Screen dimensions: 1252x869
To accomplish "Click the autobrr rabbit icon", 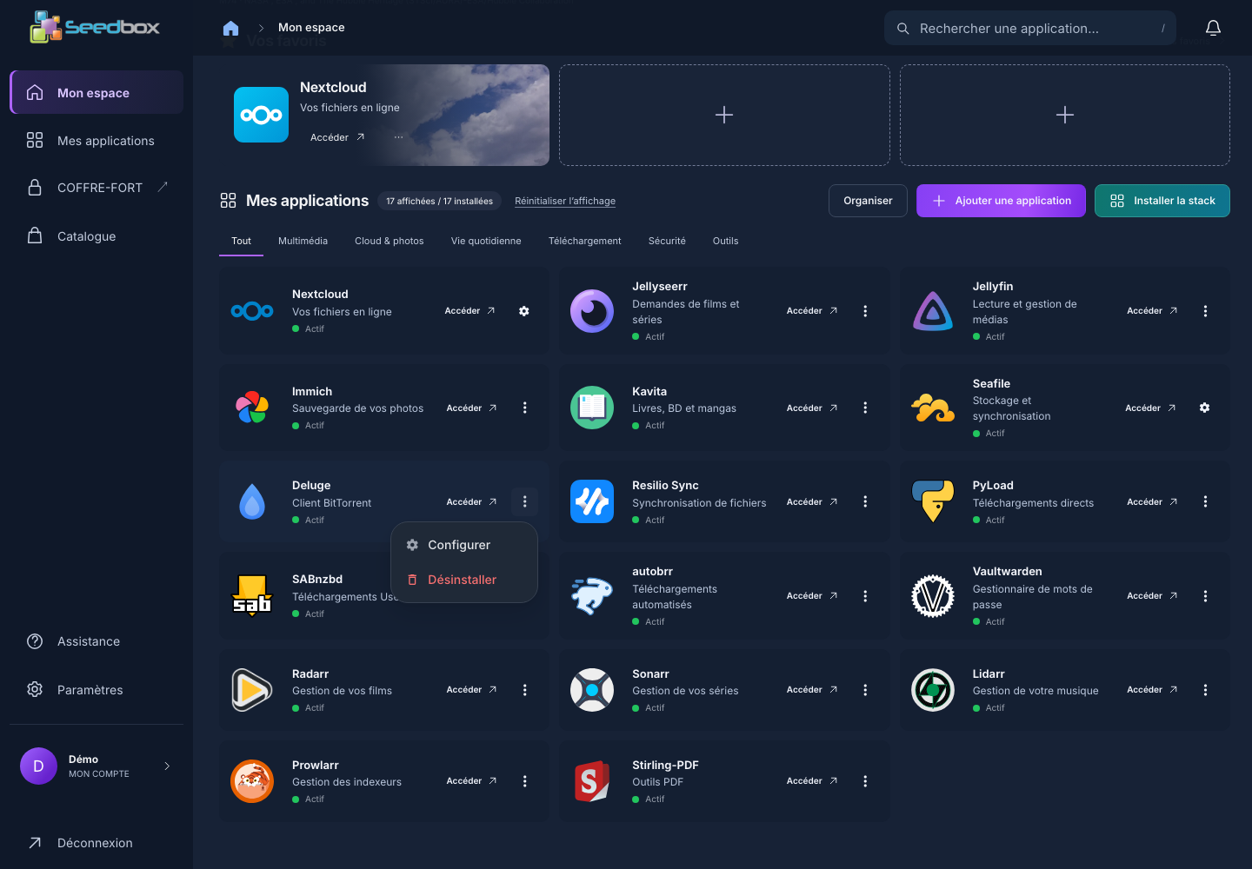I will 592,596.
